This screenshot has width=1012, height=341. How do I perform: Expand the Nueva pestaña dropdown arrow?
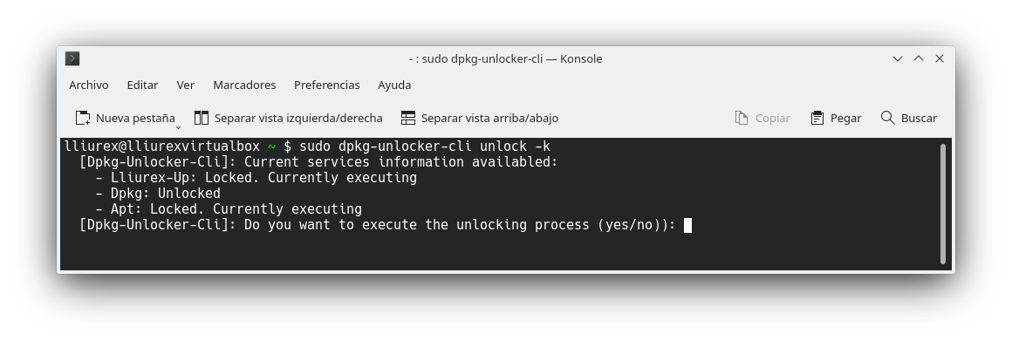178,127
